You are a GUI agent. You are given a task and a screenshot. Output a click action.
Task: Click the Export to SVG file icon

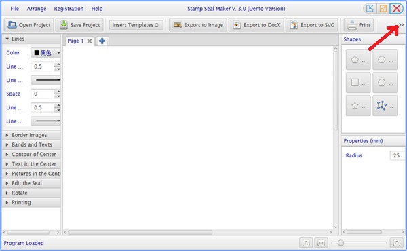click(294, 25)
